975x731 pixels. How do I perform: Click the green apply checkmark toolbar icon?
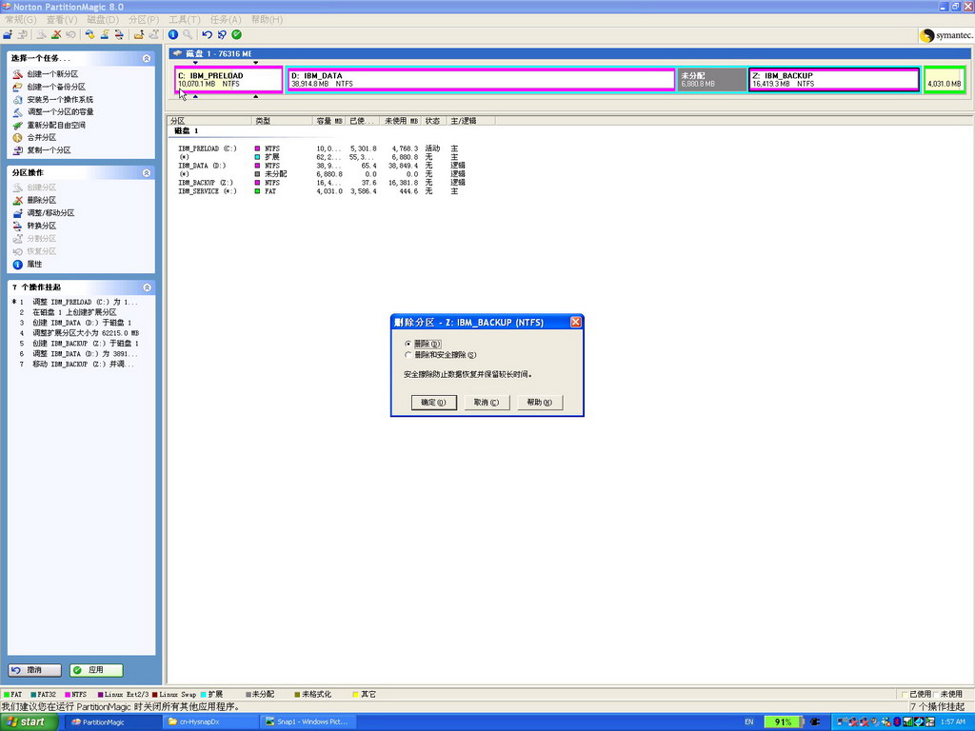(236, 34)
